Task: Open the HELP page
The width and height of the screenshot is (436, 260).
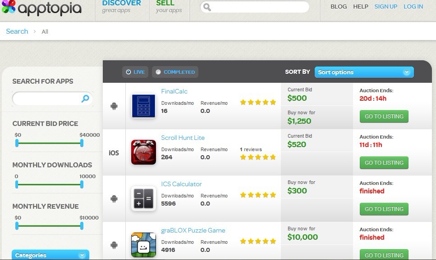Action: click(361, 7)
